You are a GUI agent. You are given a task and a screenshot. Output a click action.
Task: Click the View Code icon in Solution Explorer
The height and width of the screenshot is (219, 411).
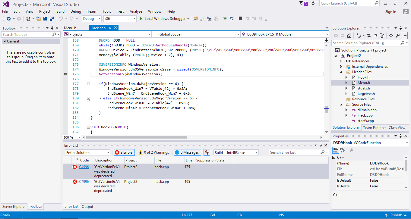click(391, 36)
